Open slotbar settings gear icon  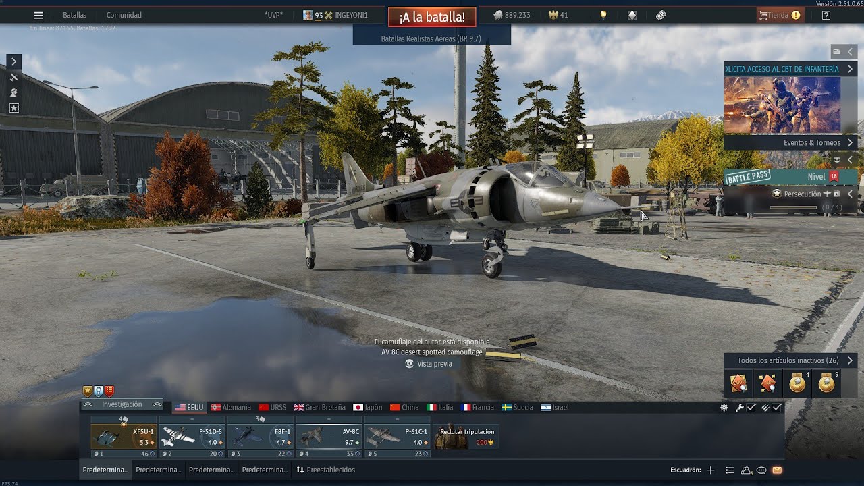tap(724, 408)
